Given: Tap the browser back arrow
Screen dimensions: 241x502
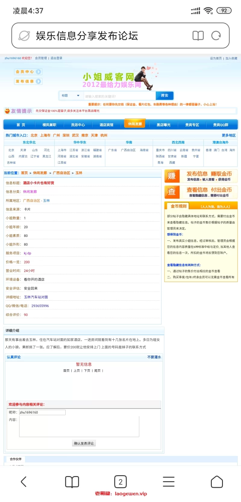Looking at the screenshot, I should point(24,481).
